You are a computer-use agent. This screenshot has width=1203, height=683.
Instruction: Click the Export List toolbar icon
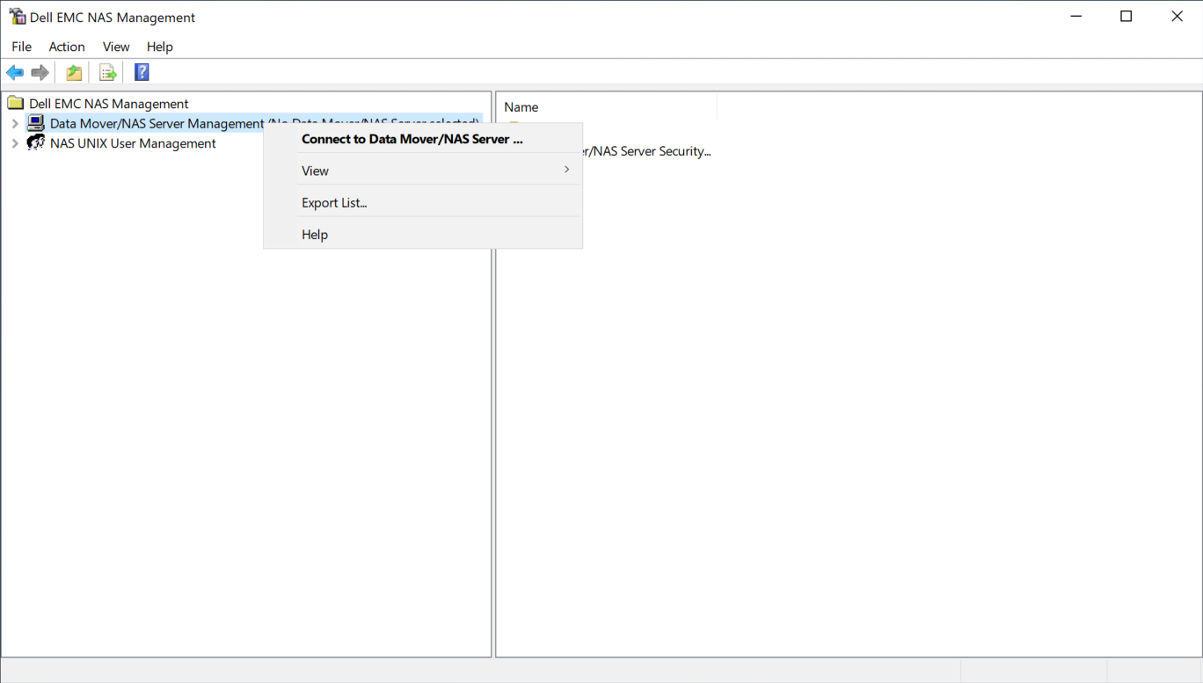click(x=108, y=73)
